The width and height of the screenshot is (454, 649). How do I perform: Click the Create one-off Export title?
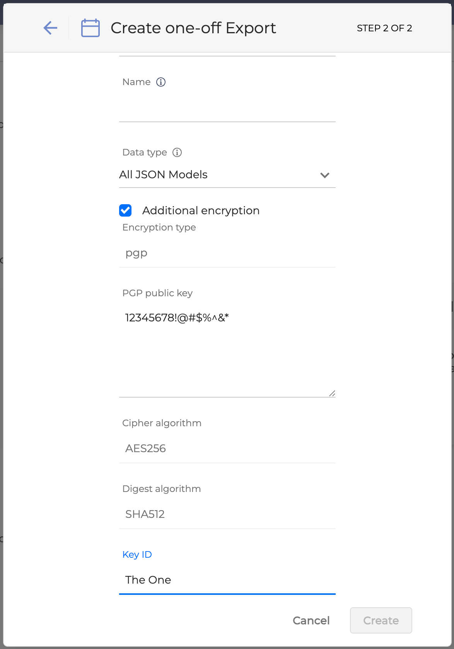193,28
